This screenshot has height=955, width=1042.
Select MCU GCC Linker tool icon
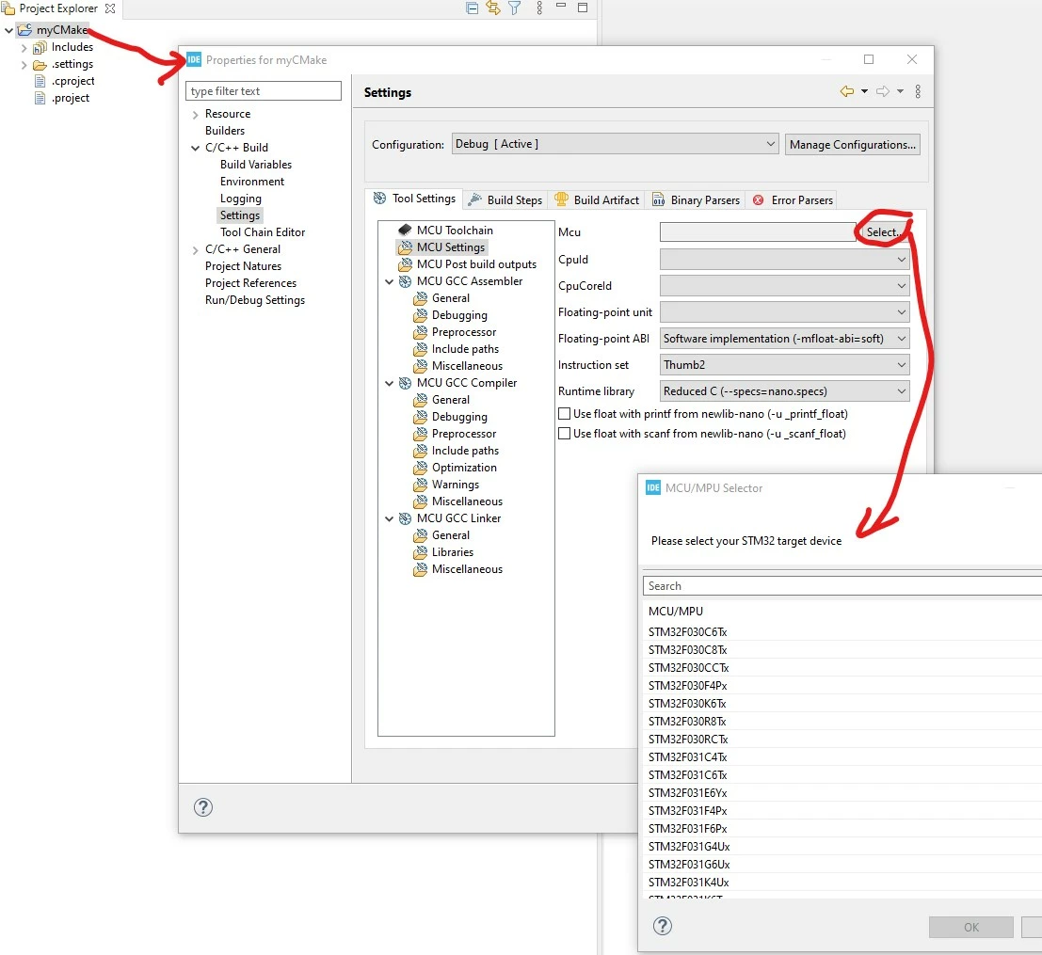coord(405,518)
